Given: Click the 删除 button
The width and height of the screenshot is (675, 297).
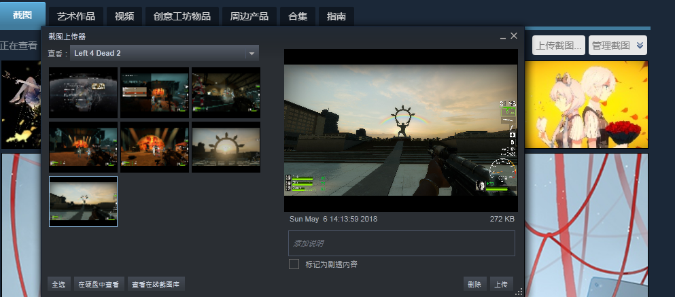Looking at the screenshot, I should (475, 284).
